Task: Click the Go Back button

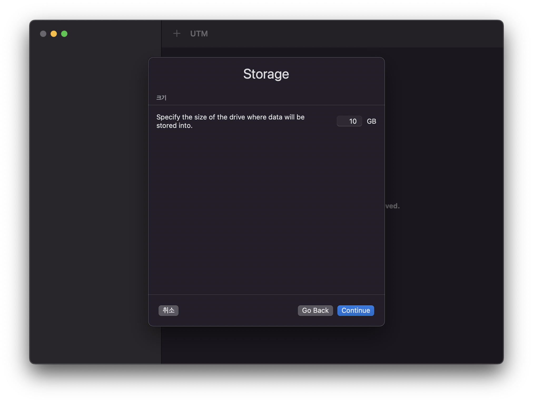Action: 315,310
